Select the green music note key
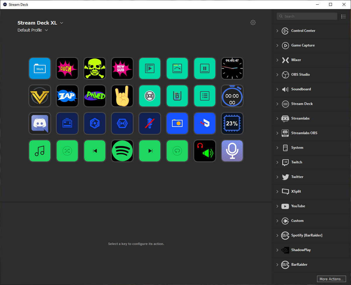 (x=40, y=151)
